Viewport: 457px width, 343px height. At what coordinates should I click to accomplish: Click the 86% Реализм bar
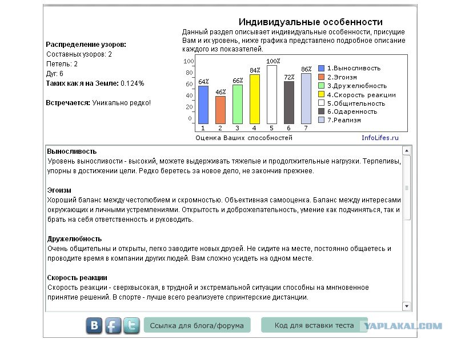pyautogui.click(x=306, y=98)
